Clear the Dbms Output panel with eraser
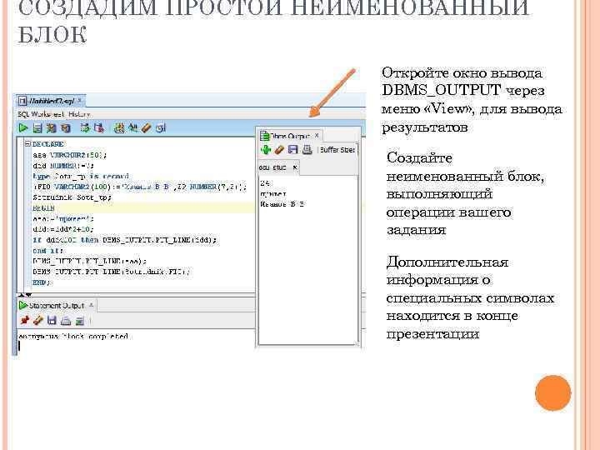The height and width of the screenshot is (450, 600). click(279, 150)
